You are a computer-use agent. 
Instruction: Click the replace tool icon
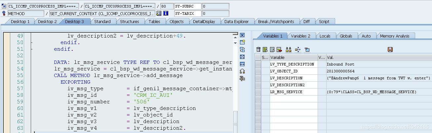tap(242, 49)
